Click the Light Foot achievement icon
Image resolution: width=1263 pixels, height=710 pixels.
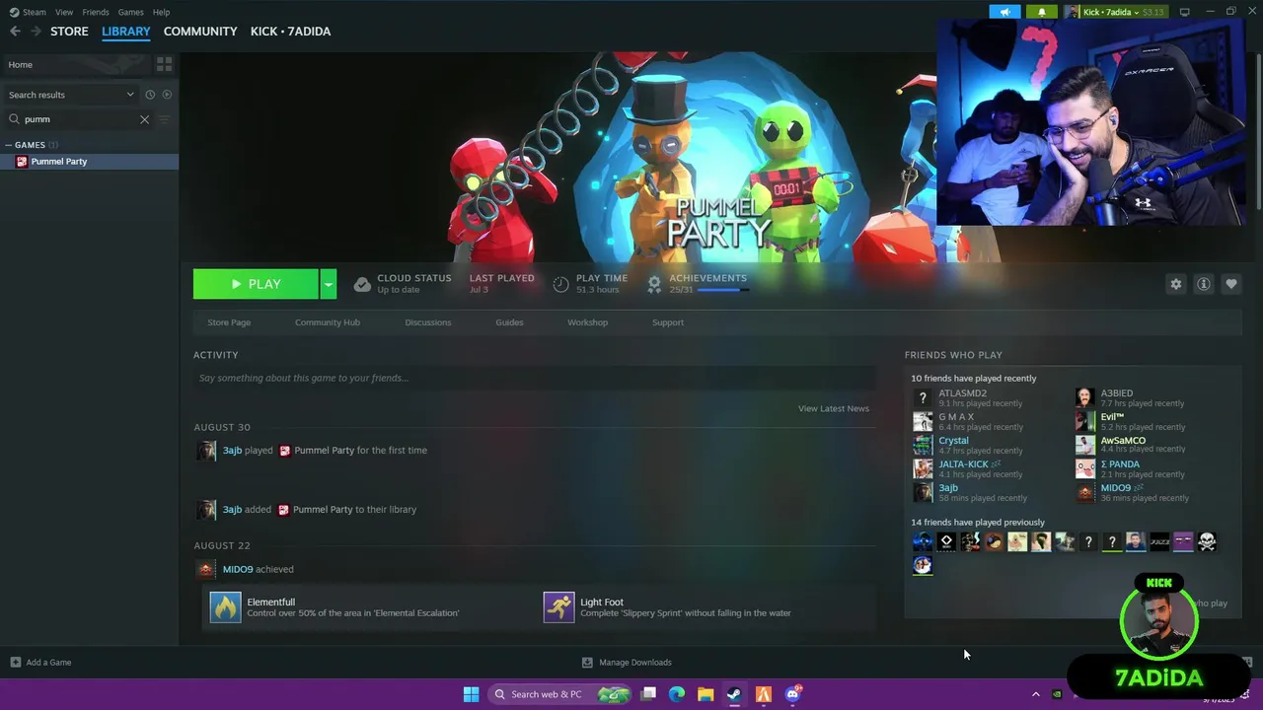tap(558, 607)
